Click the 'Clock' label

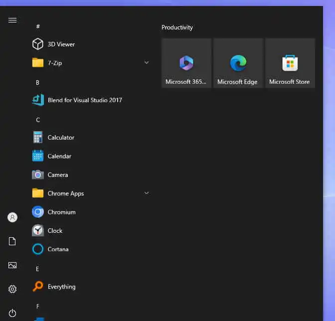coord(55,231)
